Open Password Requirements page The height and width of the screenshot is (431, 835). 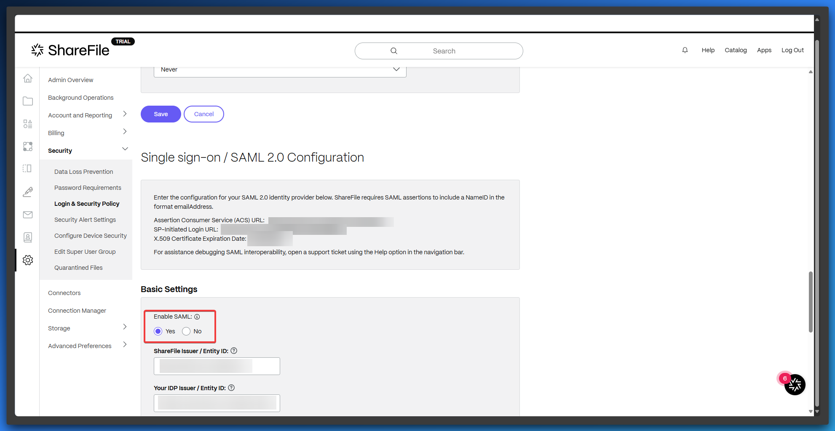[88, 188]
